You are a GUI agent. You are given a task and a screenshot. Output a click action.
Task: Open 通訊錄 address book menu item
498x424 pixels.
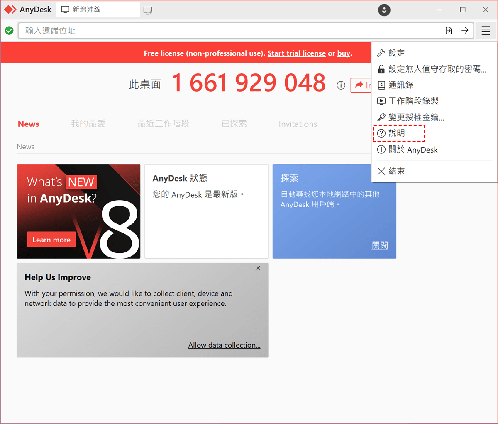[x=400, y=85]
